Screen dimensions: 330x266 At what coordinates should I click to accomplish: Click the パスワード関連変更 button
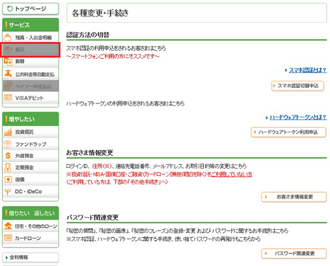point(294,253)
